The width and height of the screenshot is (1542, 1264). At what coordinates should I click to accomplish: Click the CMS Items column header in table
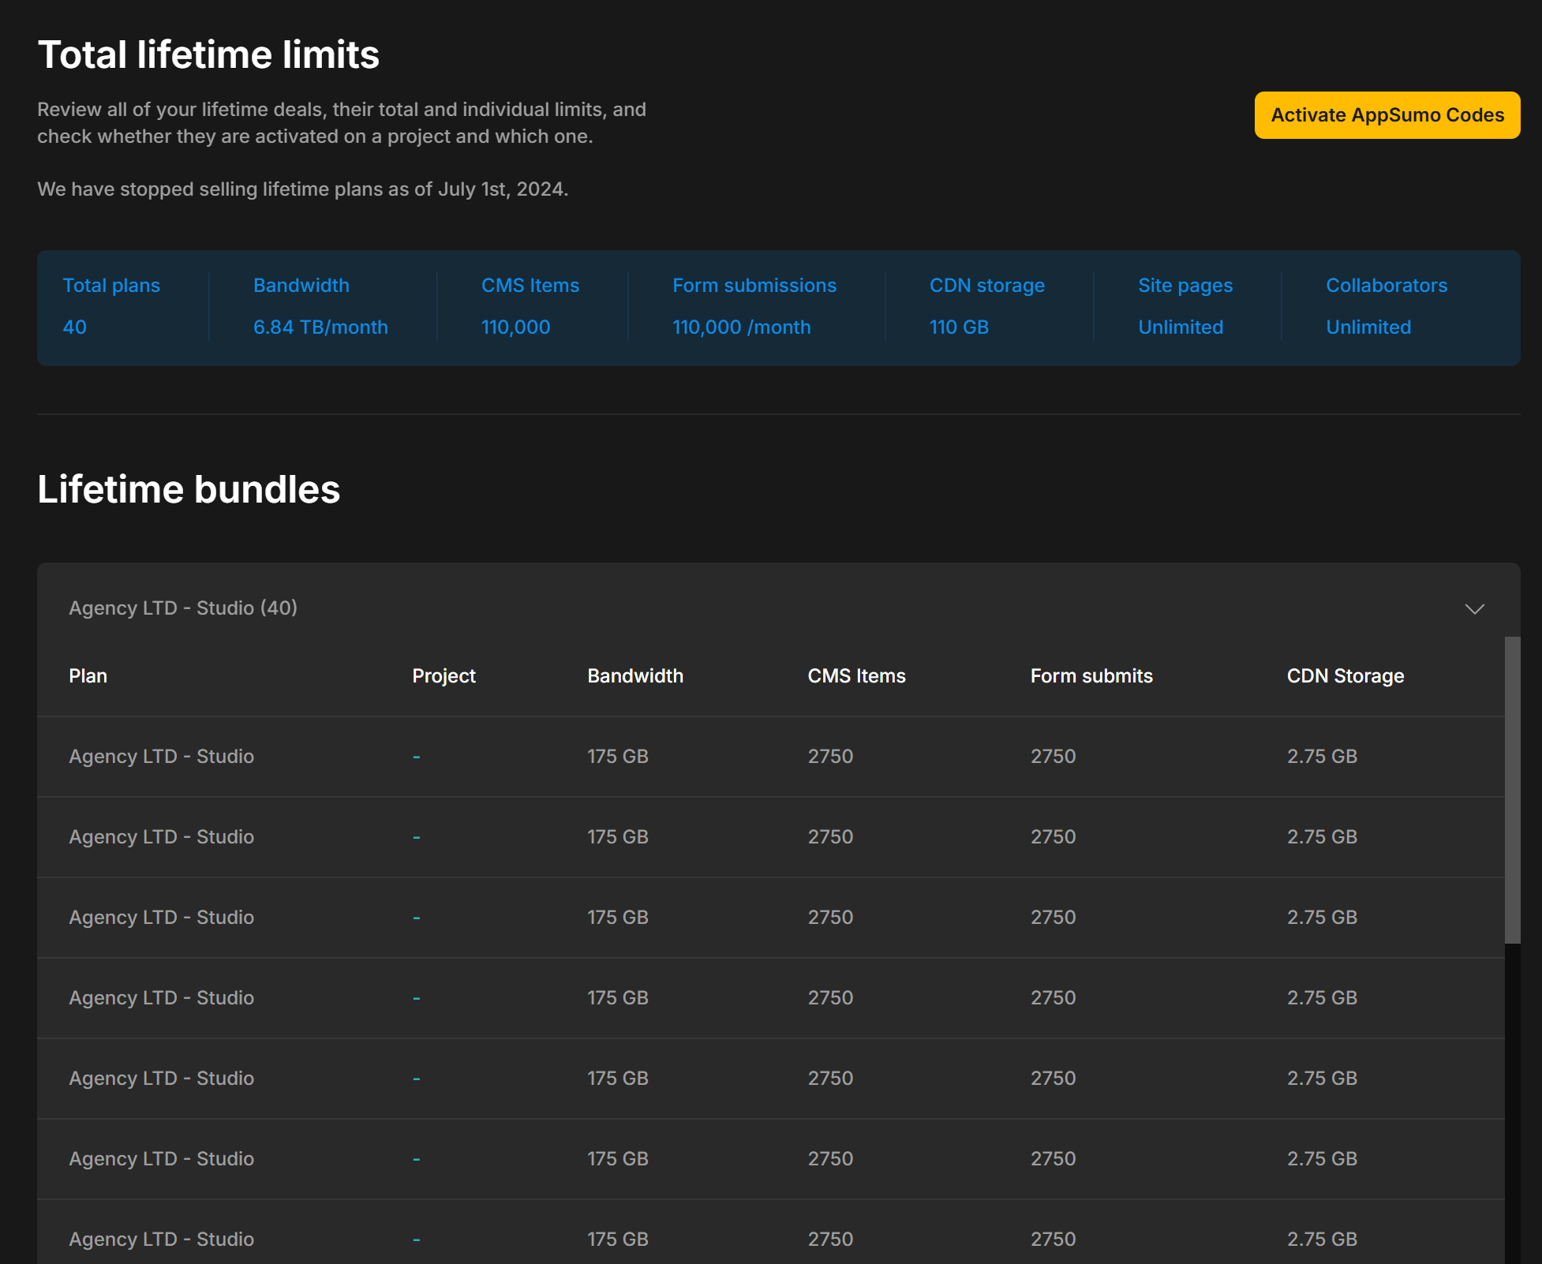[856, 676]
